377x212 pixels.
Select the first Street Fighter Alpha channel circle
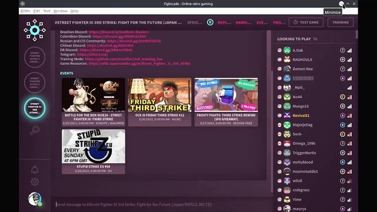click(35, 57)
